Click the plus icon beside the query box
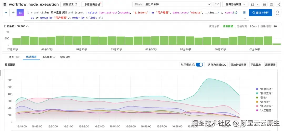This screenshot has width=284, height=131. click(13, 13)
